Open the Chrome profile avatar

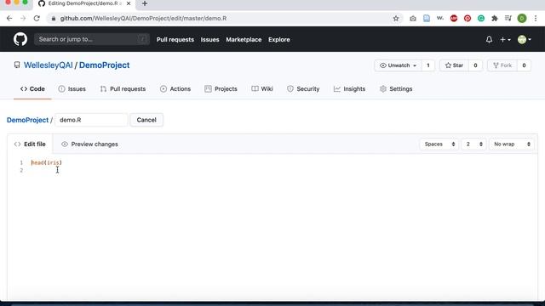coord(522,19)
